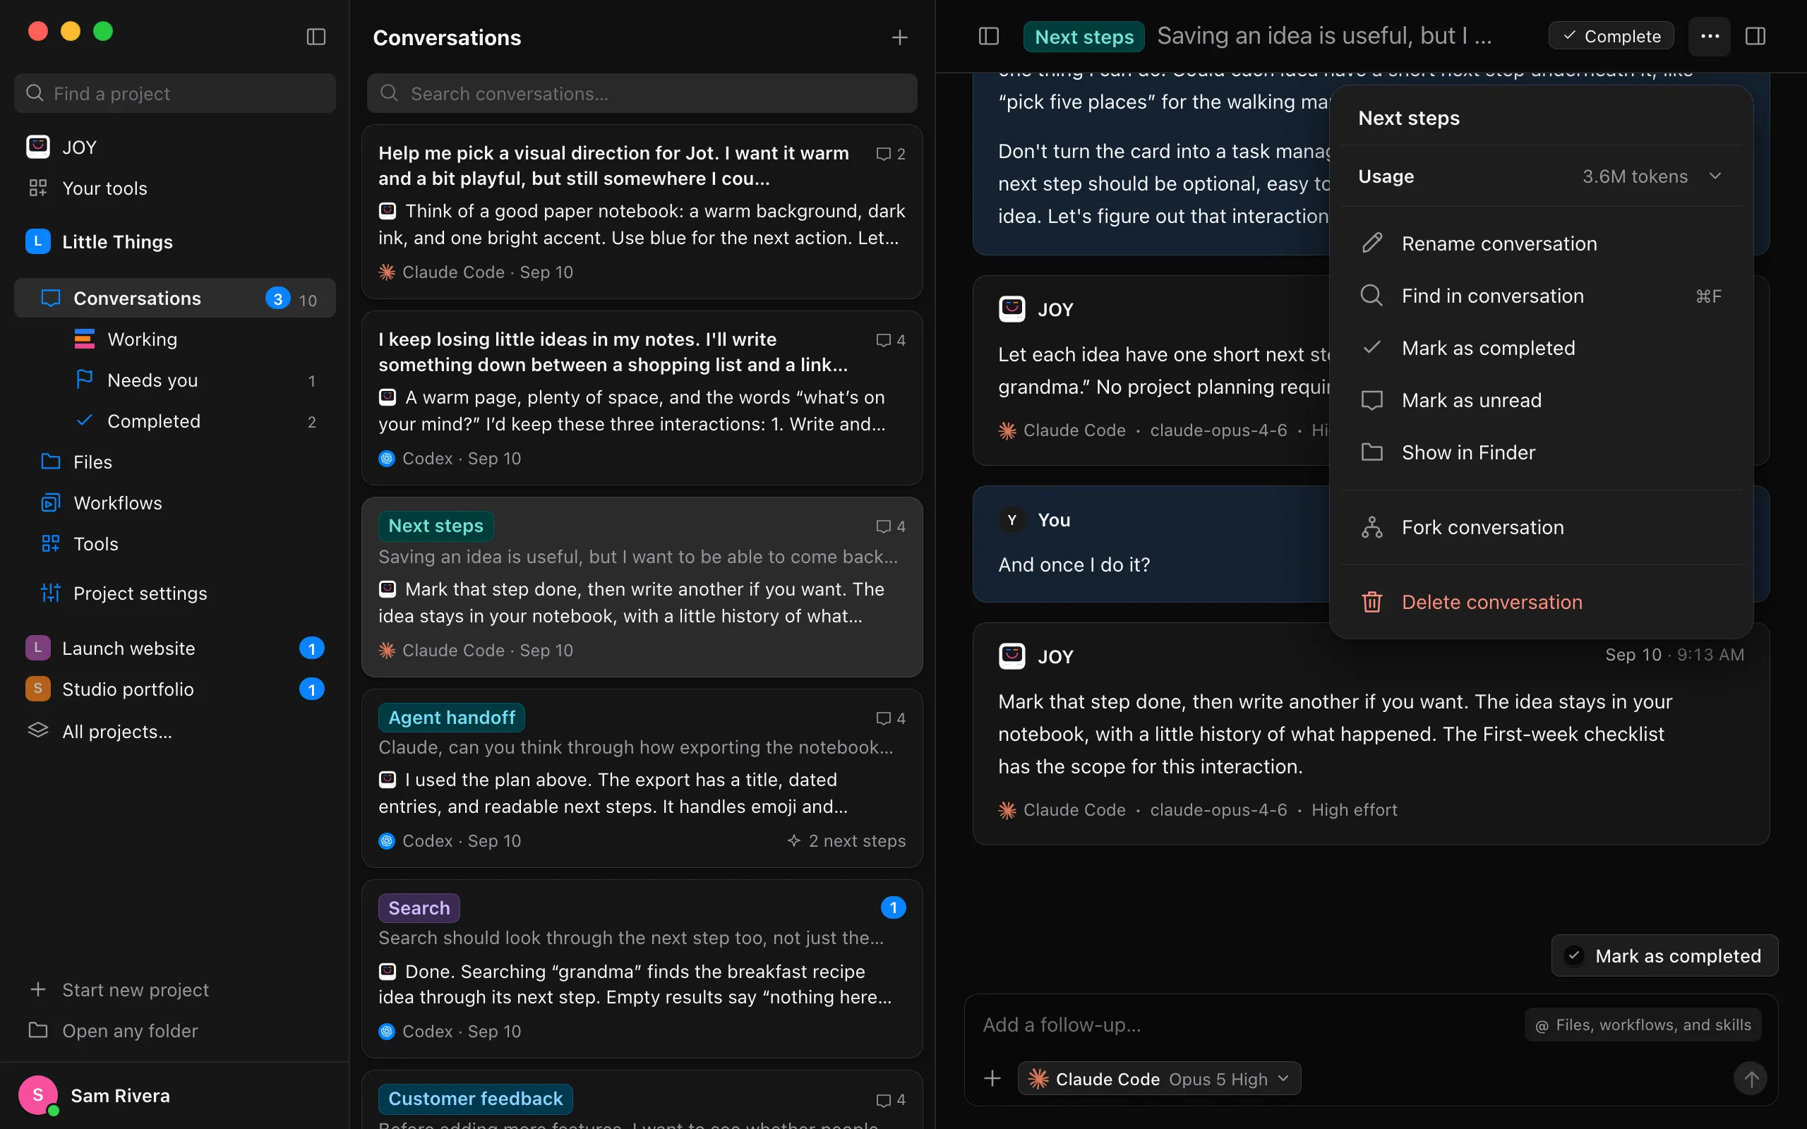Click Start new project link
The image size is (1807, 1129).
(x=119, y=989)
